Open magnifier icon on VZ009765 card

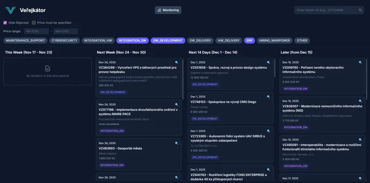360,62
